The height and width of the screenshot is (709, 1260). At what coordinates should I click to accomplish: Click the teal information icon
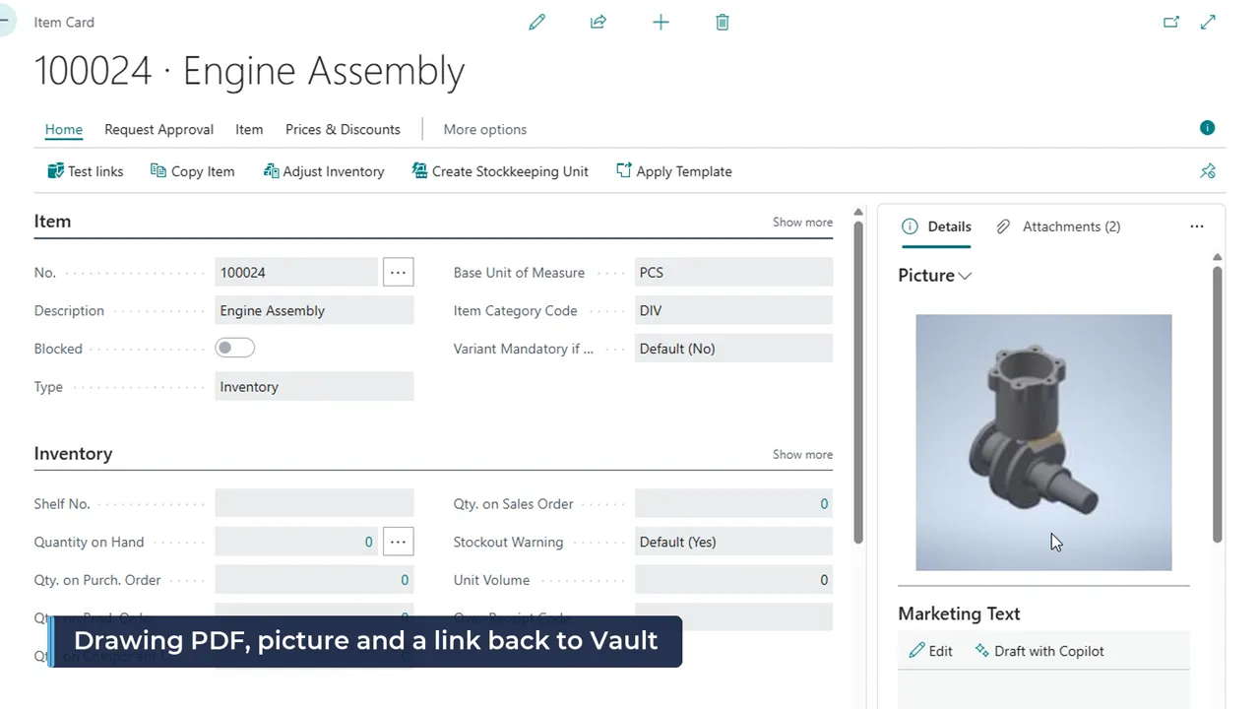[1207, 128]
